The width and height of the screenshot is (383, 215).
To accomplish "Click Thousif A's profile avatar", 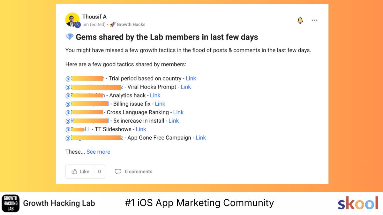I will [x=72, y=20].
